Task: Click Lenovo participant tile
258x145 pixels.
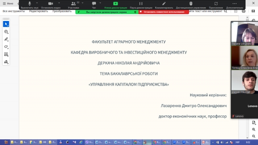Action: pyautogui.click(x=245, y=106)
